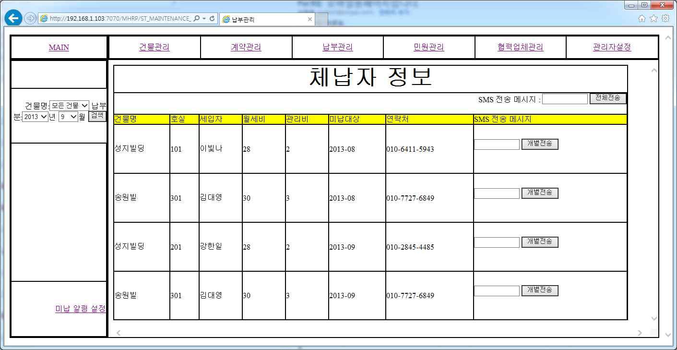This screenshot has width=677, height=350.
Task: Maximize the browser window
Action: point(644,5)
